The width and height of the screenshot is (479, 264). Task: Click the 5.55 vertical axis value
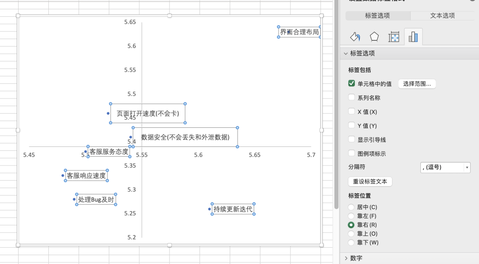(130, 70)
